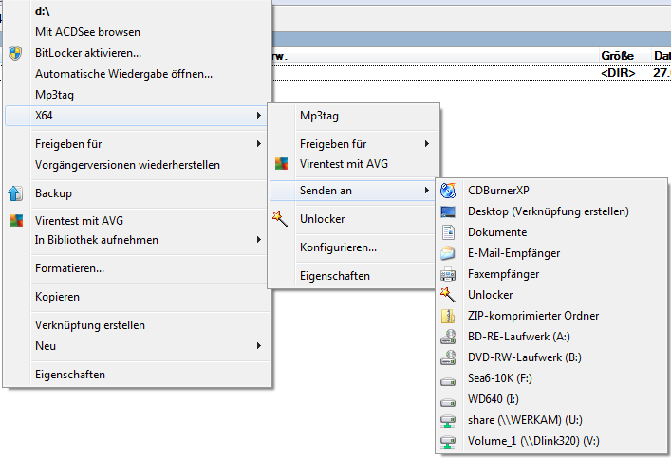Expand the Senden an submenu arrow
This screenshot has height=458, width=671.
(x=426, y=191)
